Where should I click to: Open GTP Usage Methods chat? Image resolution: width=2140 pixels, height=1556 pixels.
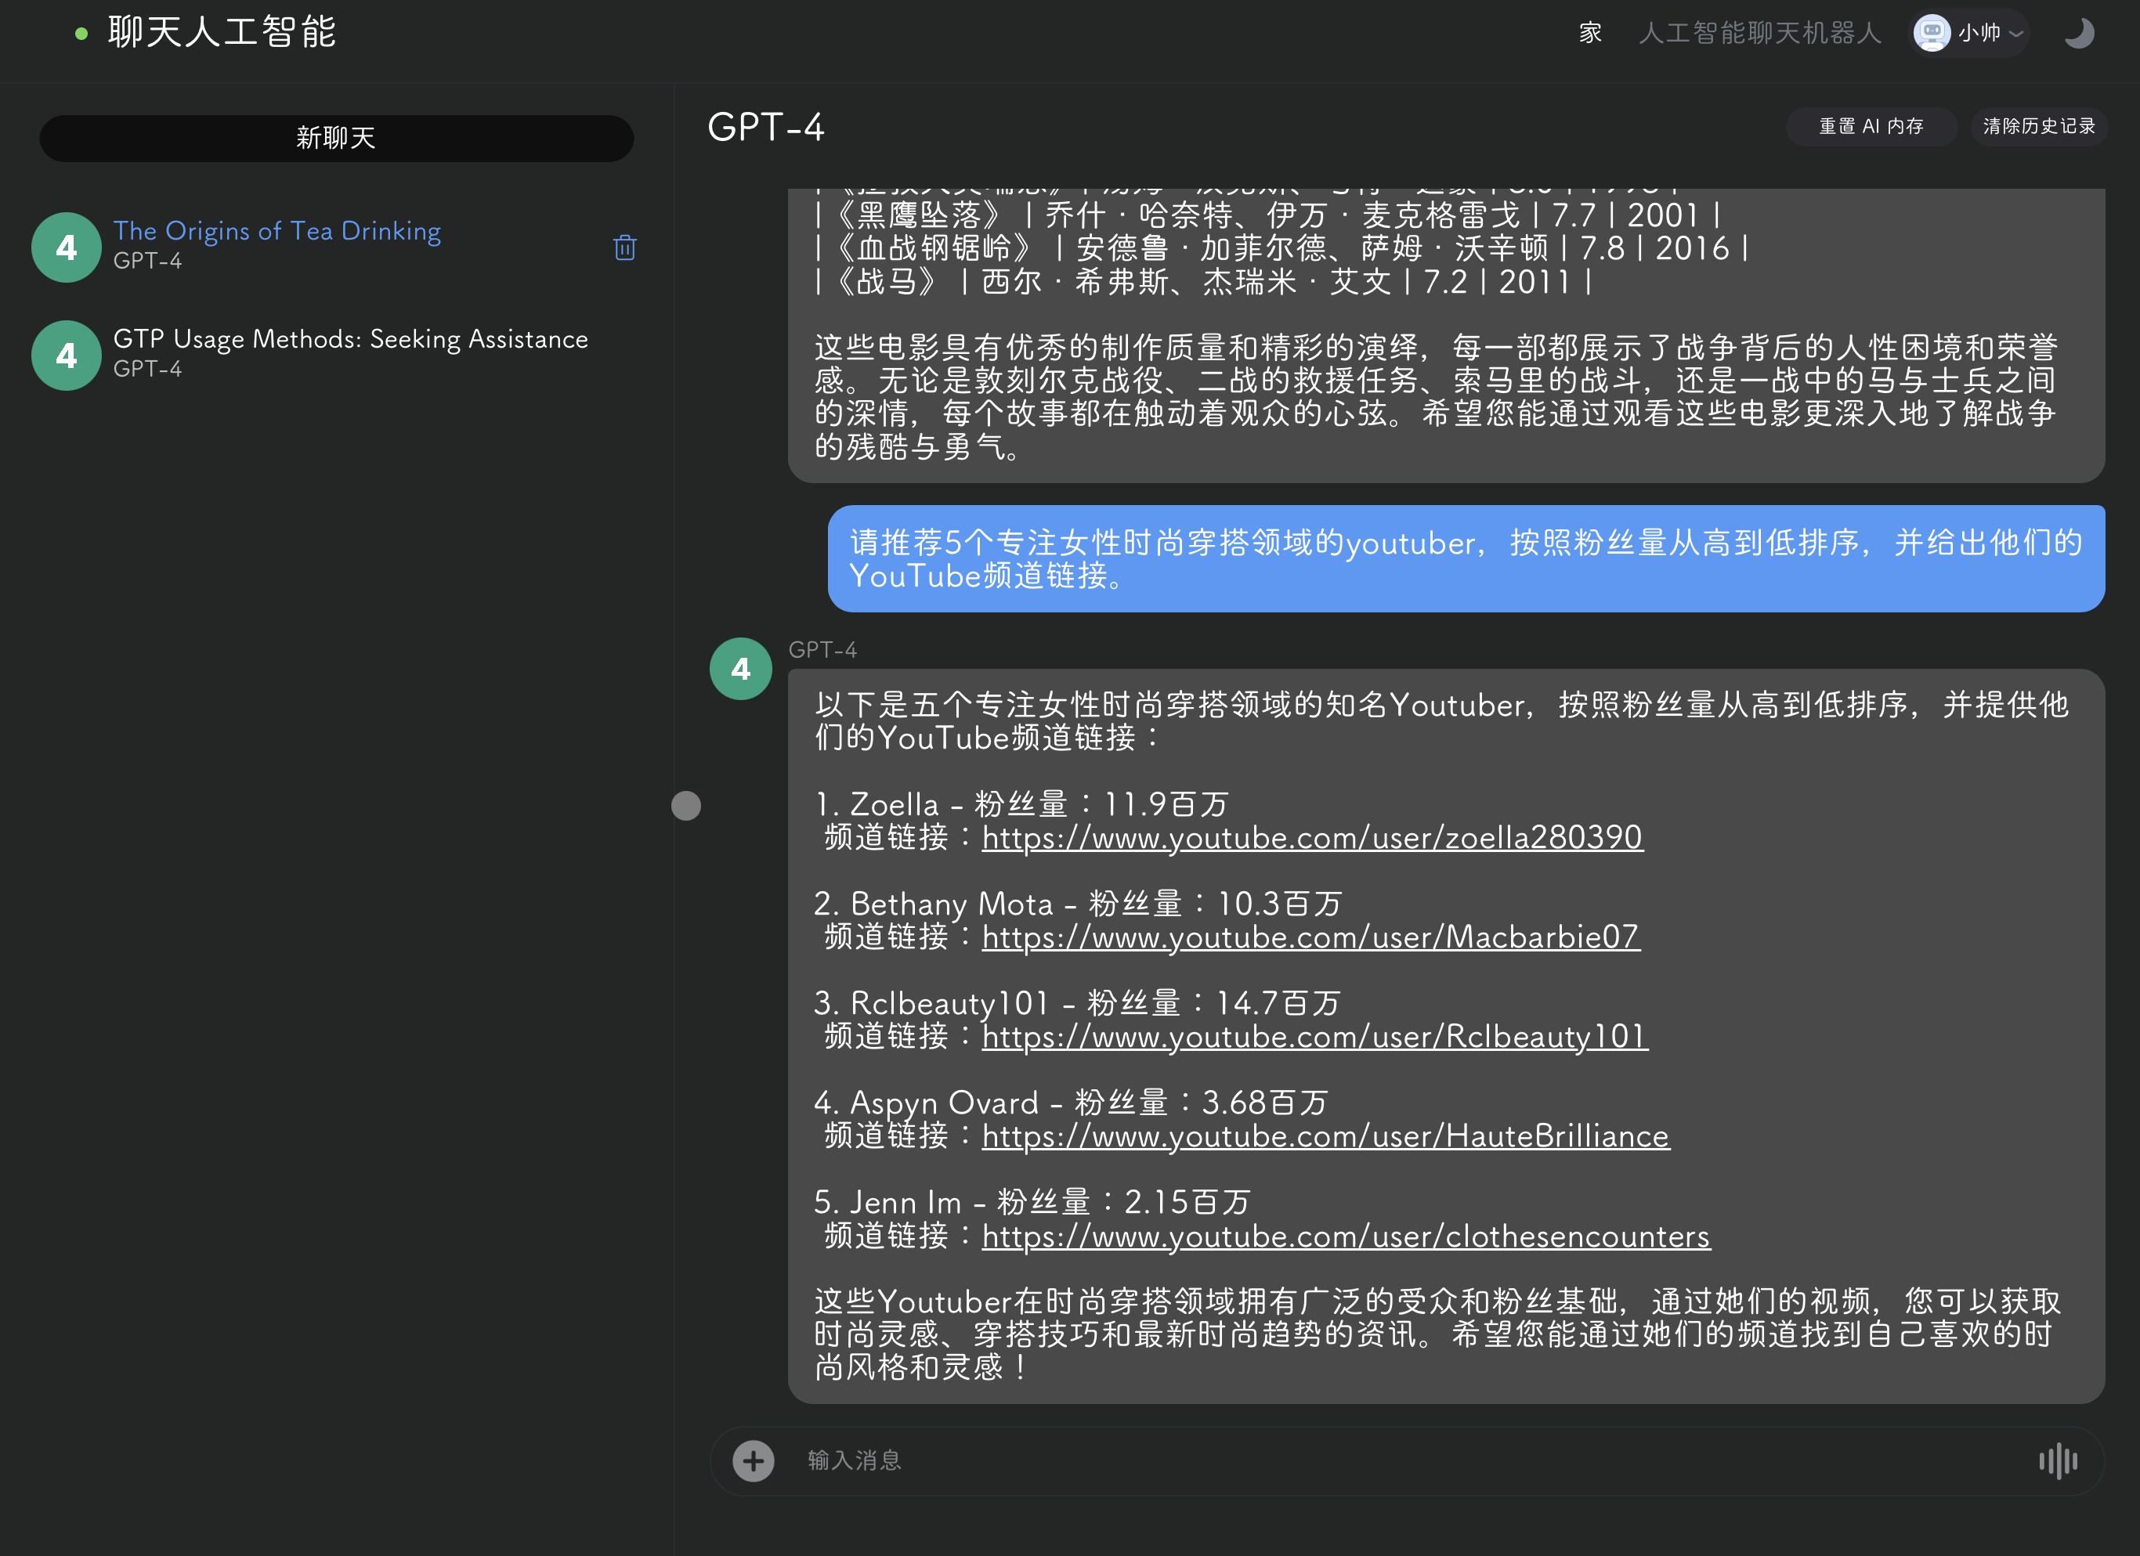[350, 340]
